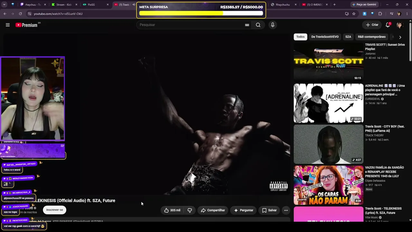Open the CITY BOY video thumbnail
Viewport: 412px width, 232px height.
[328, 144]
